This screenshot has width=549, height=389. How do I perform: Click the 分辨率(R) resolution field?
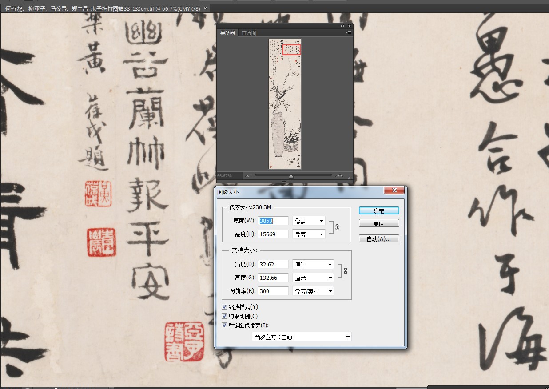pos(273,291)
